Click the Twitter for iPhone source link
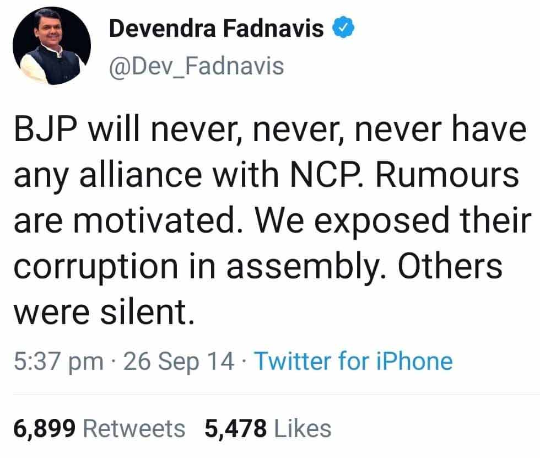The image size is (540, 458). (x=353, y=362)
